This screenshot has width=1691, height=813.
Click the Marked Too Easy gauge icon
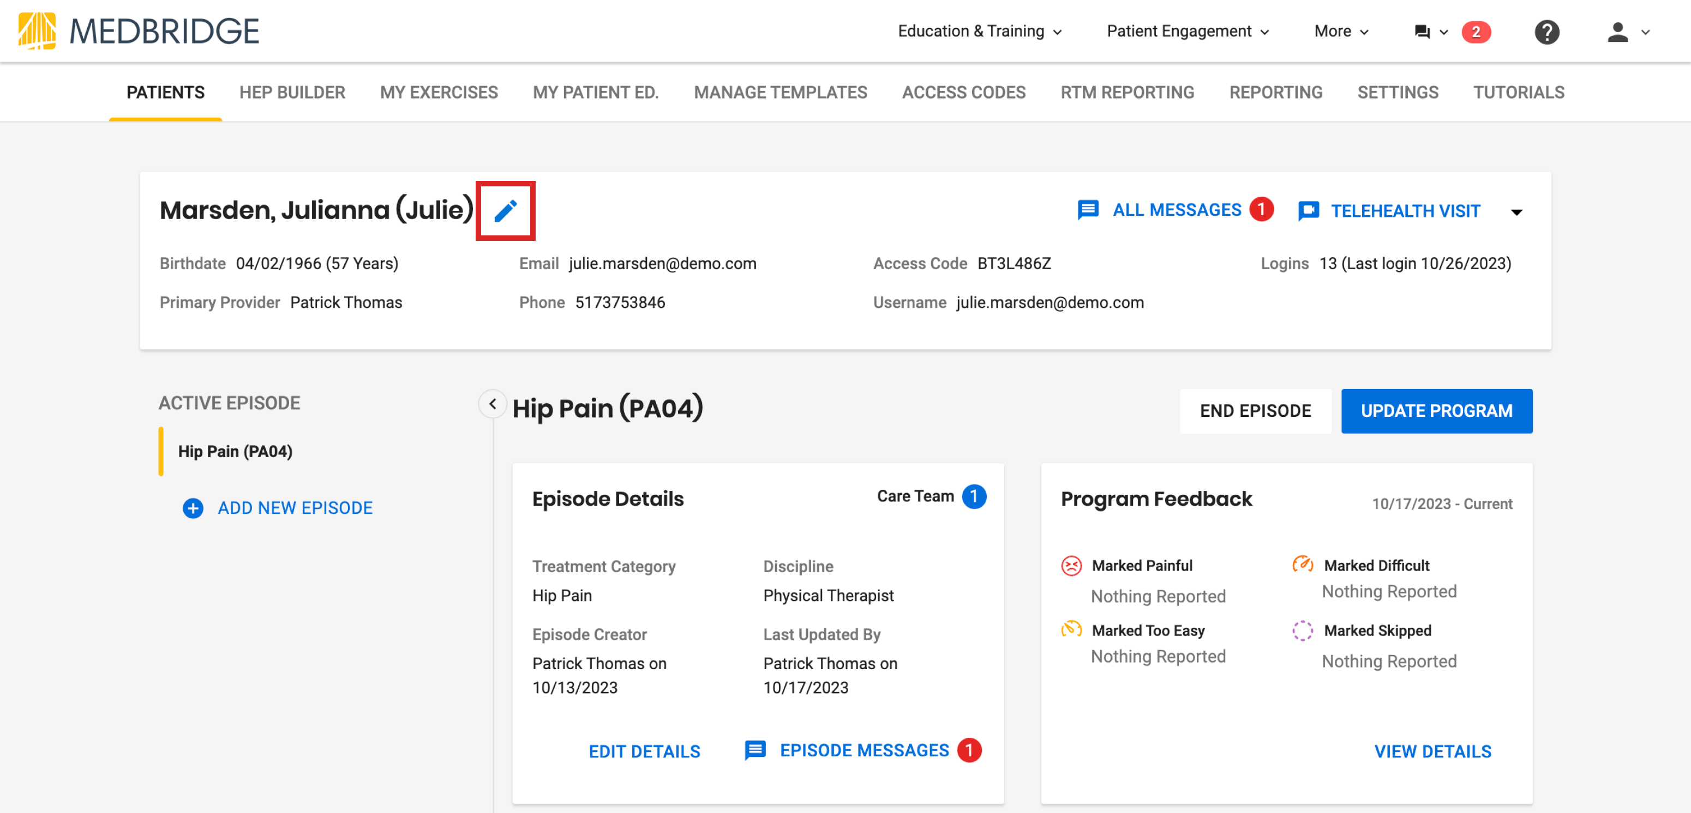(1071, 629)
